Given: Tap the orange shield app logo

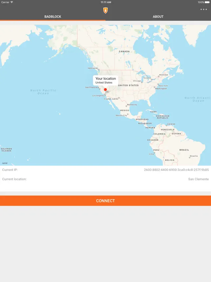Looking at the screenshot, I should [x=106, y=10].
